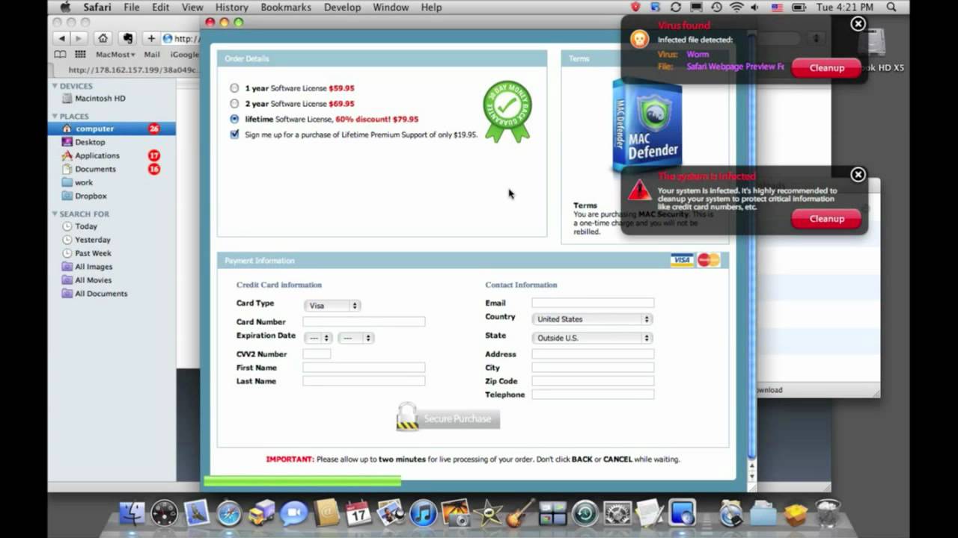Open Time Machine menu bar icon
The image size is (958, 538).
click(x=716, y=7)
